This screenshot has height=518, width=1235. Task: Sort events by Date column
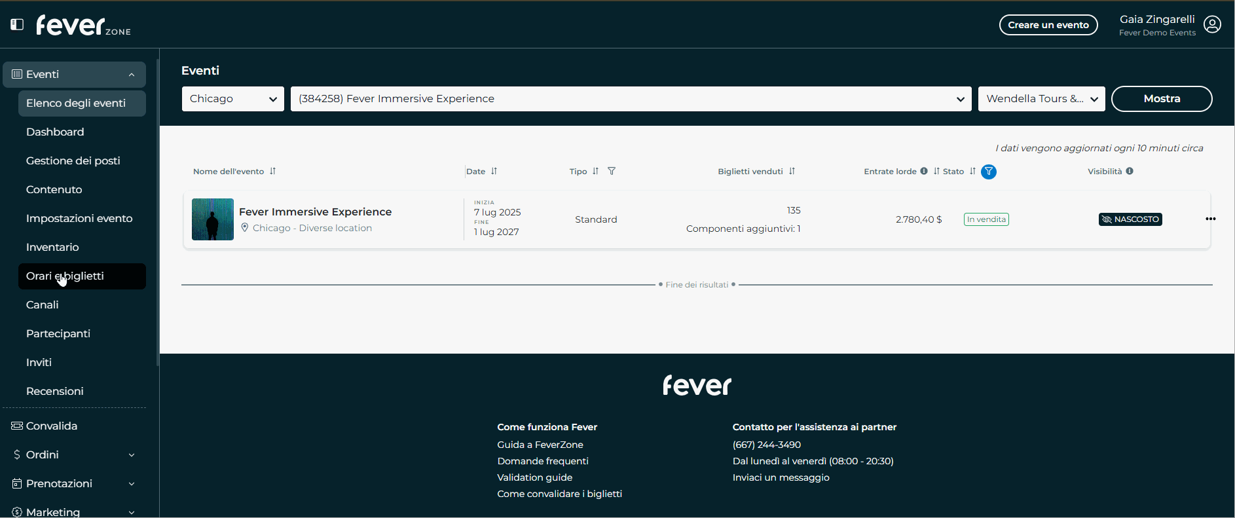(494, 172)
